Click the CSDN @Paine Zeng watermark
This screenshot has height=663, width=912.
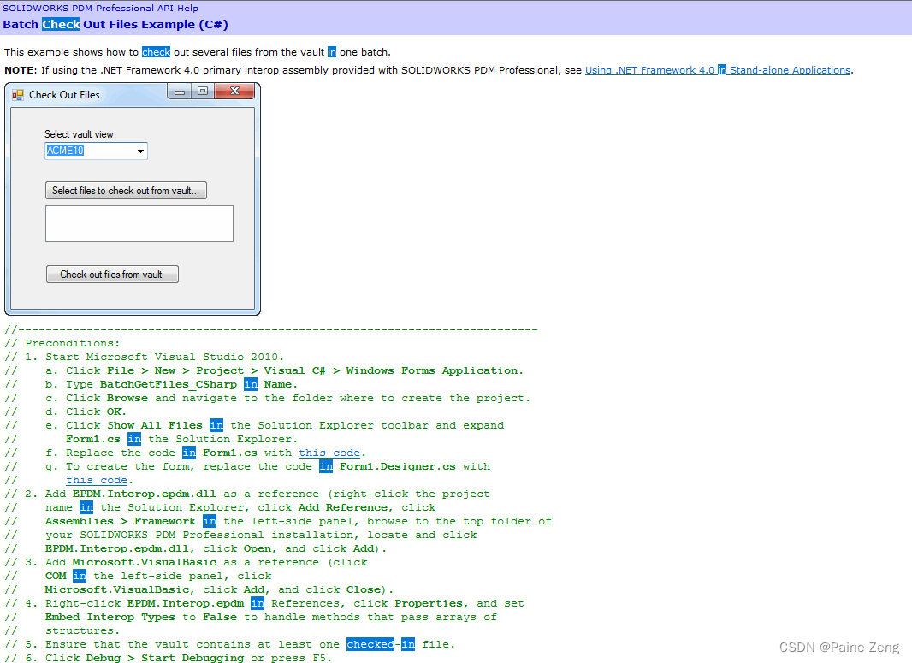tap(838, 648)
